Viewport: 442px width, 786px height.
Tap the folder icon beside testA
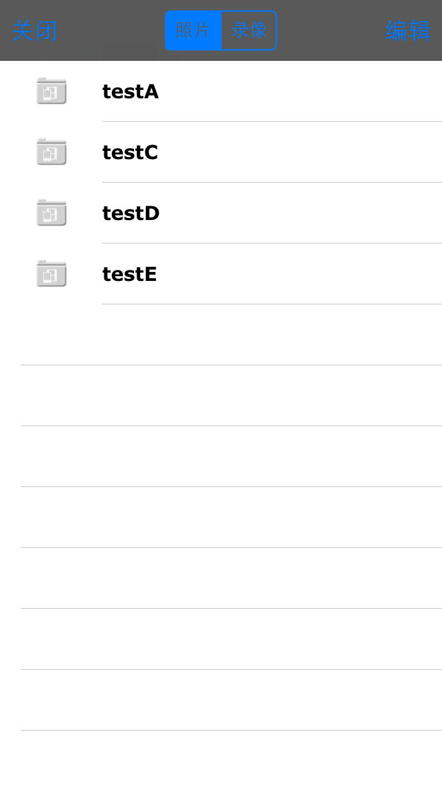pyautogui.click(x=52, y=91)
